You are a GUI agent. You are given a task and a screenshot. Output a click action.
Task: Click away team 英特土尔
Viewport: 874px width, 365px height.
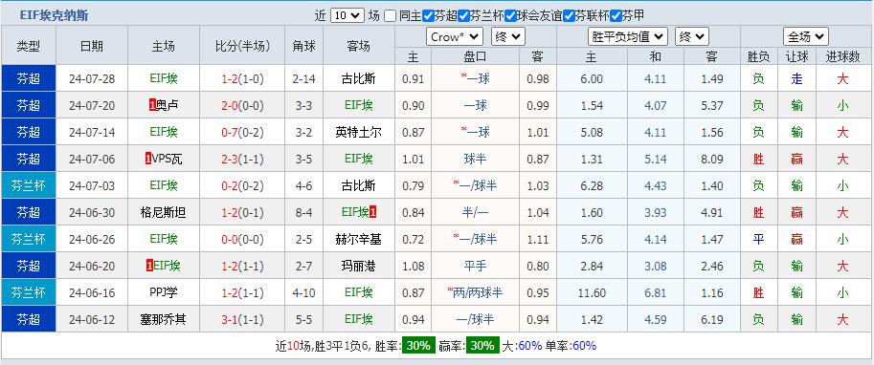tap(358, 133)
